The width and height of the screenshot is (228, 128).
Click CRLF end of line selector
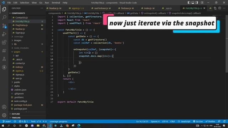click(172, 122)
